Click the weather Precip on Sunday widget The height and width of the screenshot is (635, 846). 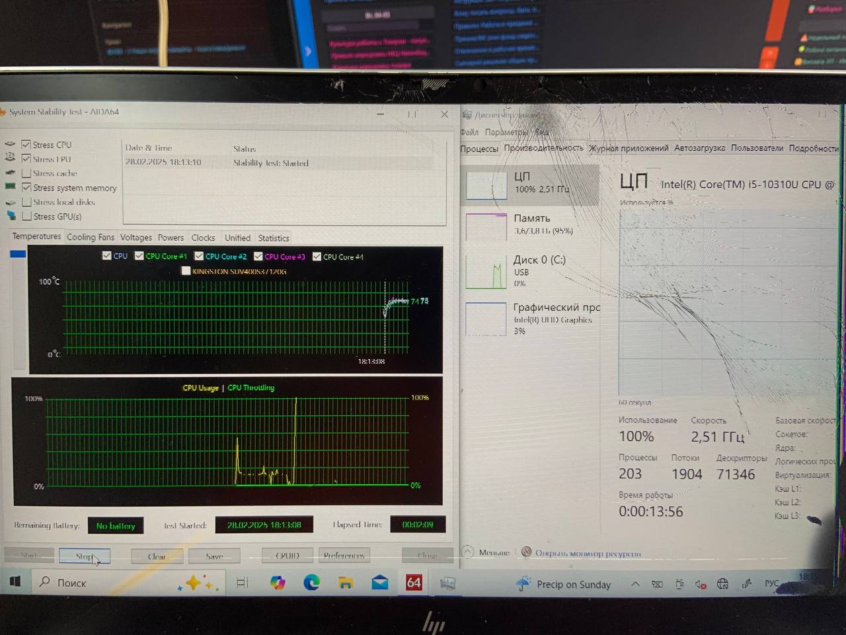click(563, 584)
